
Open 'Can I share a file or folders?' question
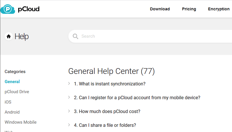click(105, 125)
